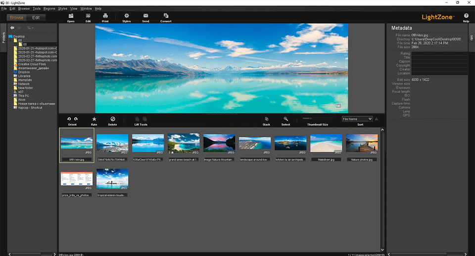Toggle the Info side panel tab

[x=472, y=38]
